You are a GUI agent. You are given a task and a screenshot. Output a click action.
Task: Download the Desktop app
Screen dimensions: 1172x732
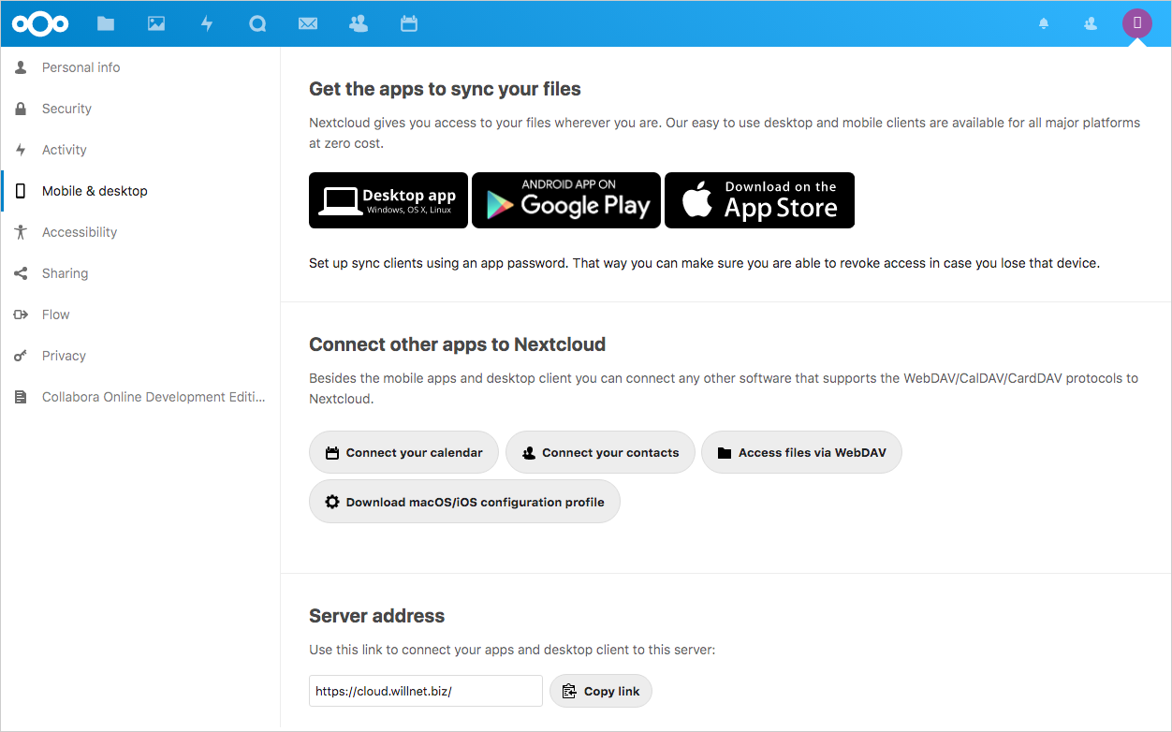[388, 200]
